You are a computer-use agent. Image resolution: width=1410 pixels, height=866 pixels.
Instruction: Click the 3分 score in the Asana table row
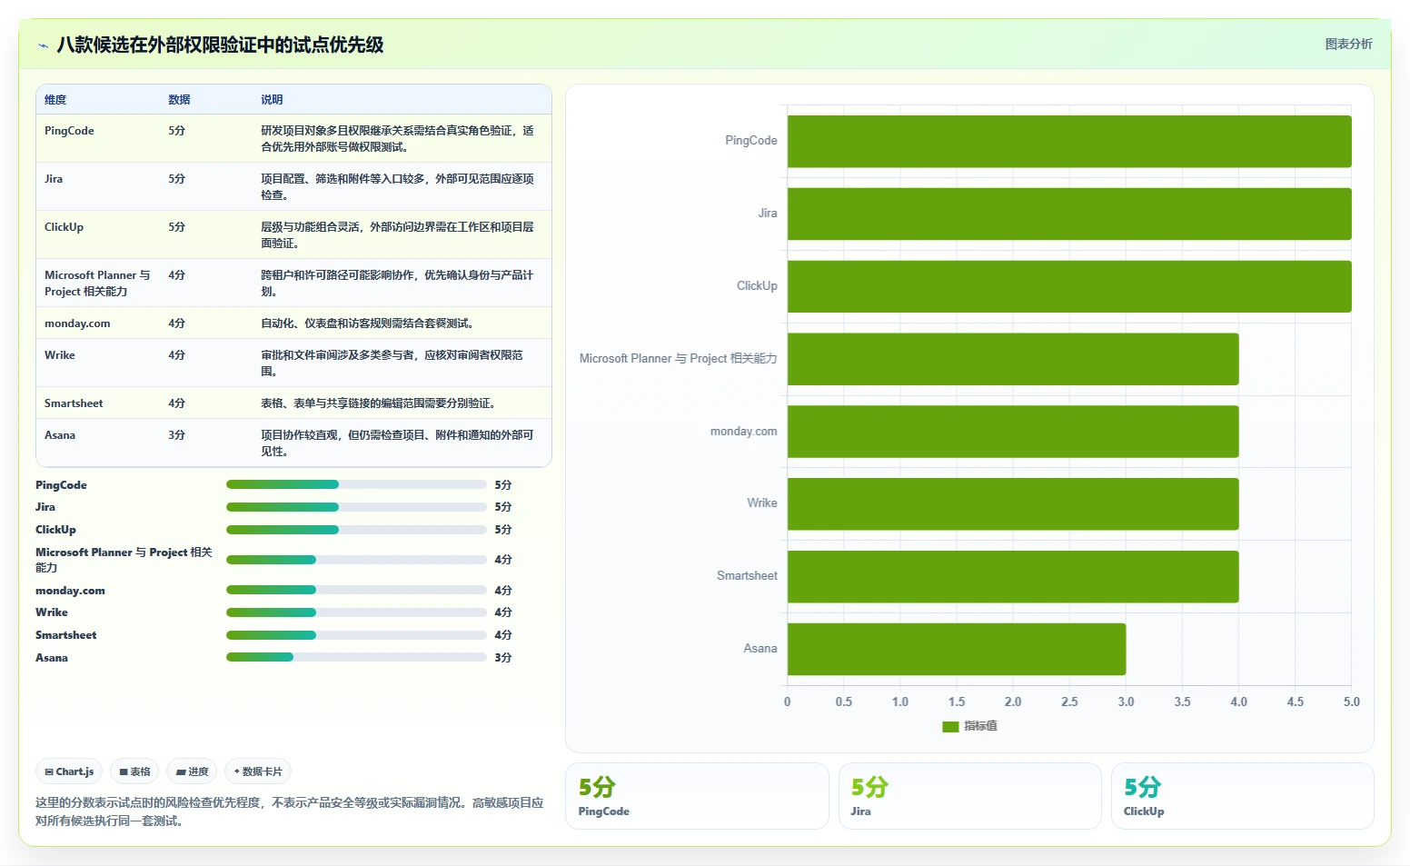point(176,435)
